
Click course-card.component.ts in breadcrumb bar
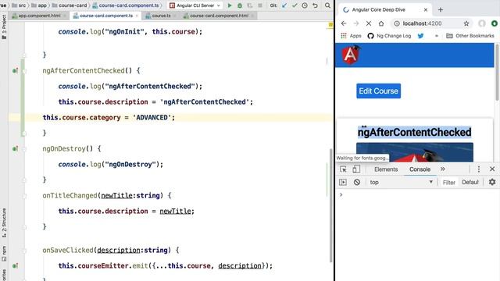point(125,5)
